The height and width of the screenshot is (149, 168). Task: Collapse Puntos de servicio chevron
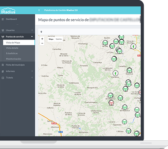[x=32, y=37]
